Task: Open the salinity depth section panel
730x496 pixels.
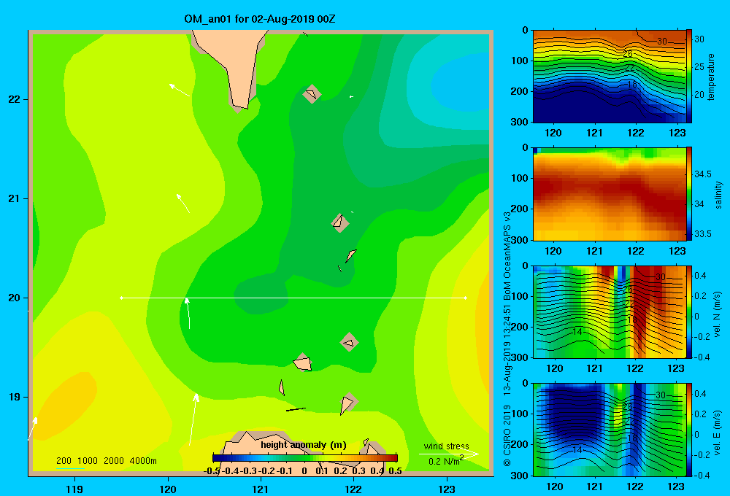Action: pyautogui.click(x=610, y=194)
